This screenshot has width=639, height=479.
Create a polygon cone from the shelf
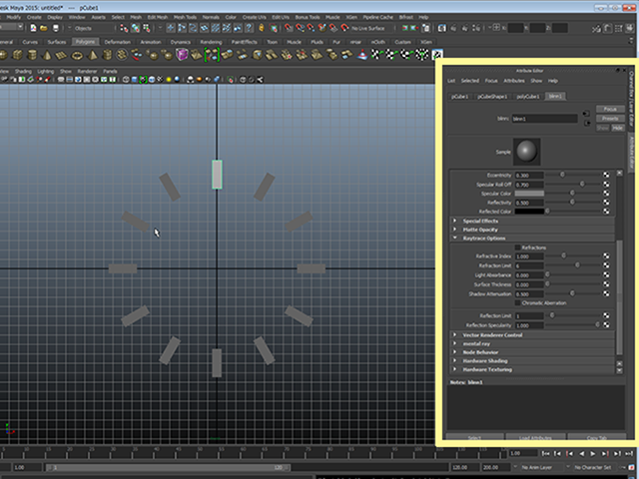pos(47,55)
